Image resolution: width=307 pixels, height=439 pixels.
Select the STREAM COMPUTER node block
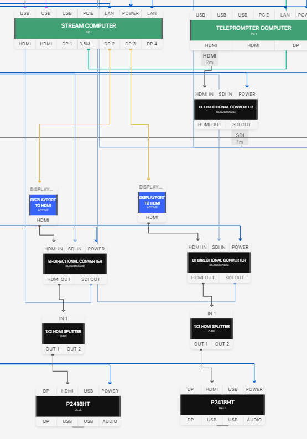[89, 28]
